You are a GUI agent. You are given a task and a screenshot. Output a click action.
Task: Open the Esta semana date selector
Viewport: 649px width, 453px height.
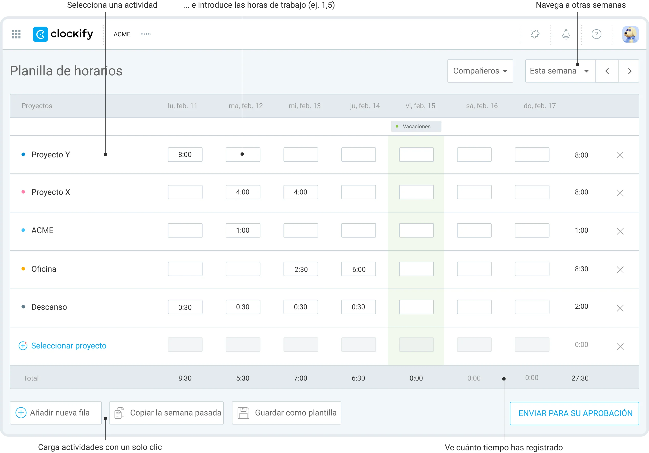pyautogui.click(x=559, y=71)
